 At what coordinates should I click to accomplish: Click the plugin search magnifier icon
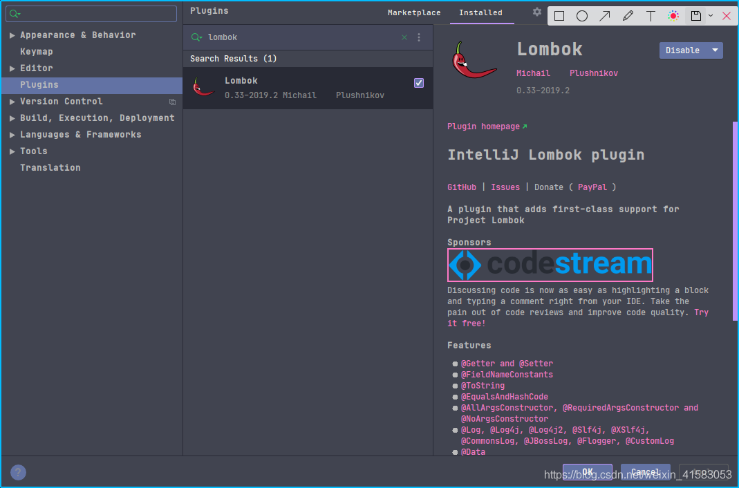pos(196,37)
